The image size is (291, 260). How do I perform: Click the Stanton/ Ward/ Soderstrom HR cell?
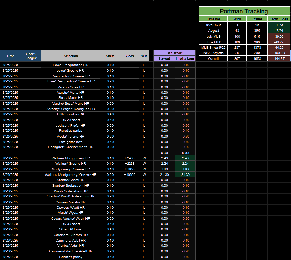point(71,196)
